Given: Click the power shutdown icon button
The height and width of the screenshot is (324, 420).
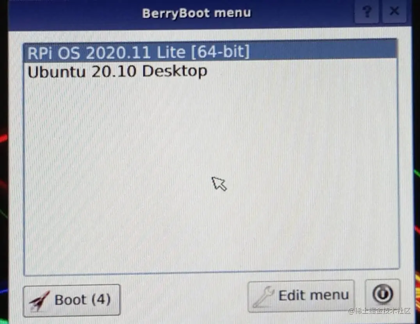Looking at the screenshot, I should coord(383,294).
